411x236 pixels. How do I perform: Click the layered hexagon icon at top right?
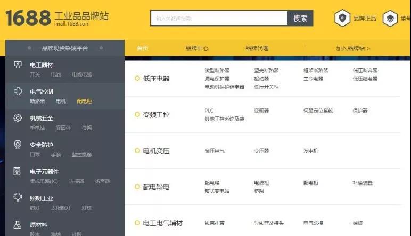(390, 18)
